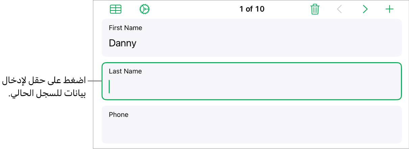
Task: Select the Phone field
Action: pyautogui.click(x=251, y=124)
